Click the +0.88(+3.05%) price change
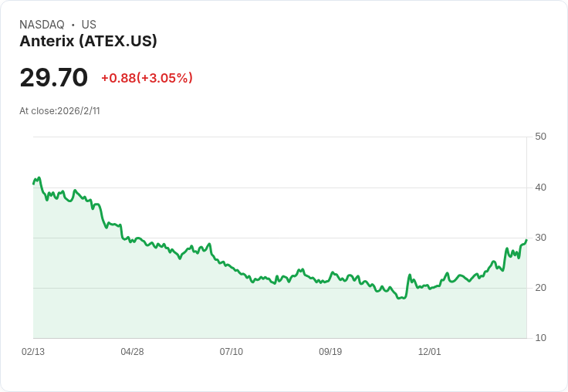The width and height of the screenshot is (568, 392). coord(147,78)
